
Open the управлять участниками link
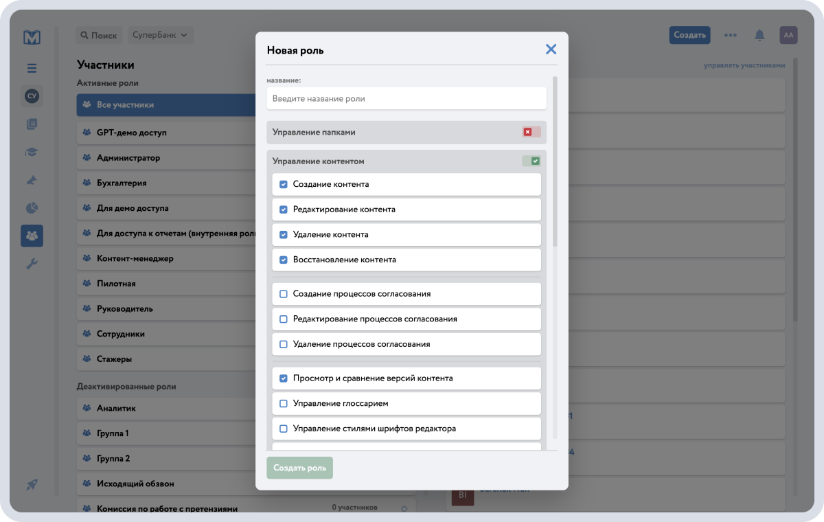[x=744, y=65]
